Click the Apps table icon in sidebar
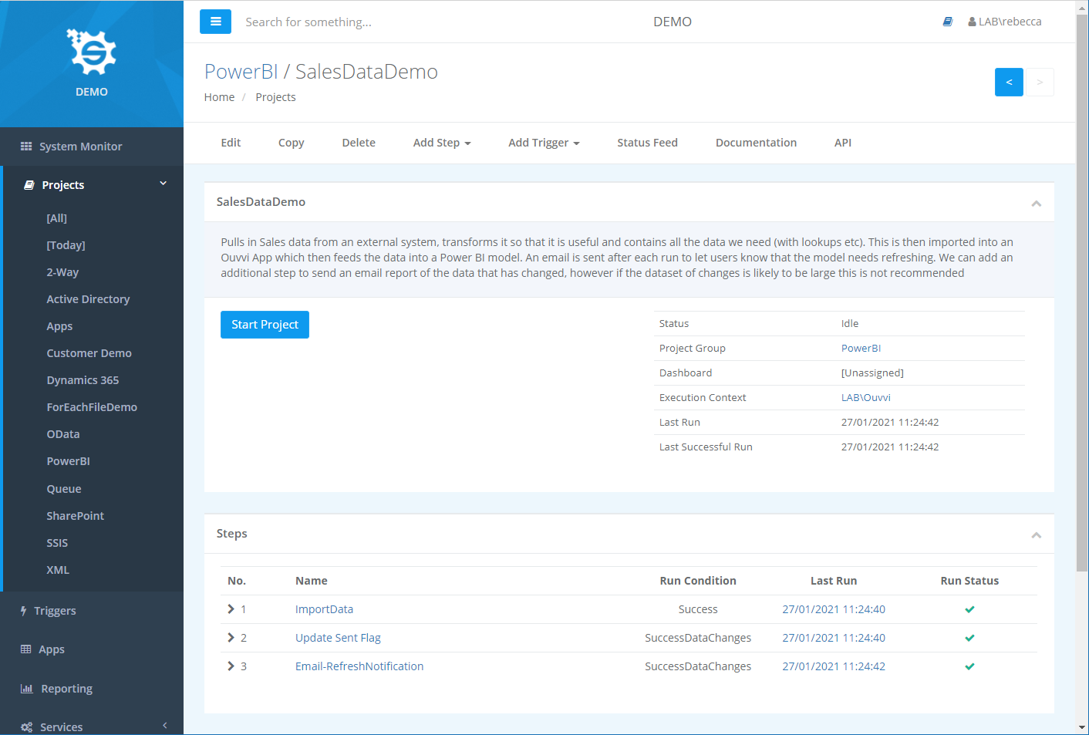Screen dimensions: 1089x735 click(x=26, y=649)
